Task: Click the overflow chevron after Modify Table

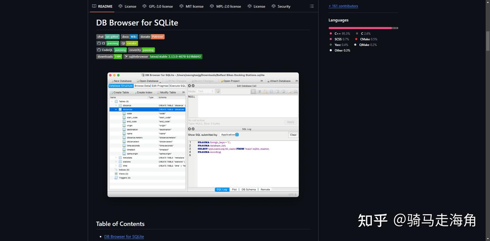Action: pos(183,92)
